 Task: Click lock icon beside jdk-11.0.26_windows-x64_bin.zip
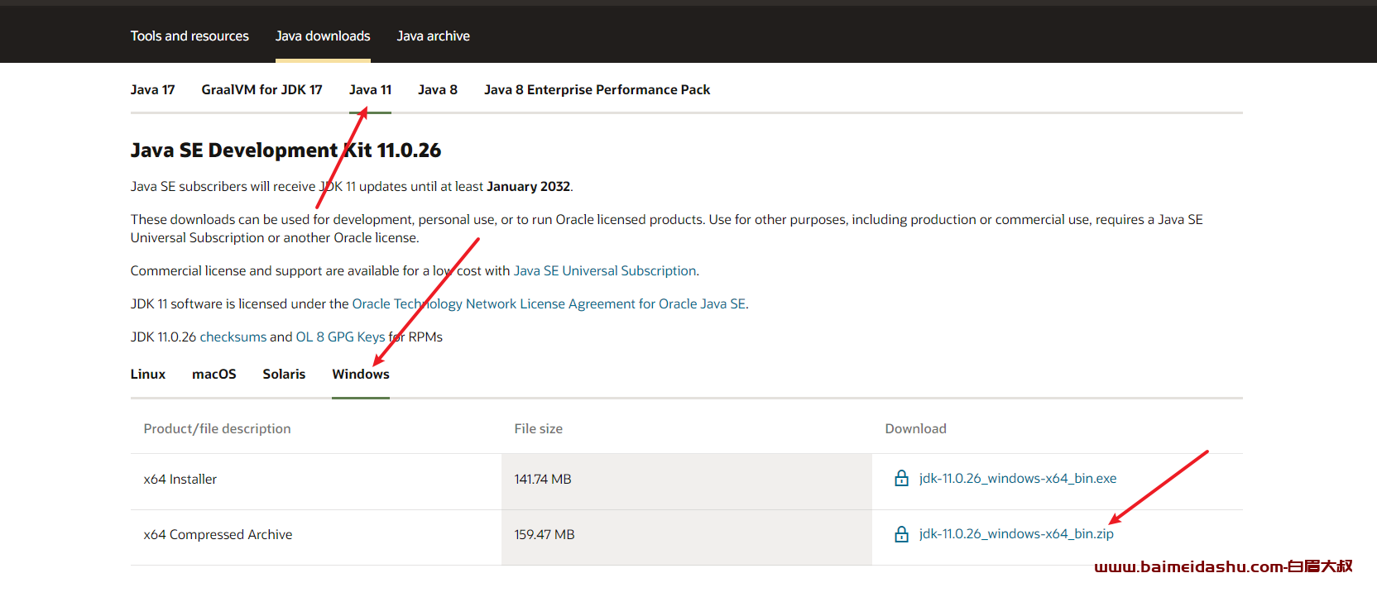(x=901, y=534)
